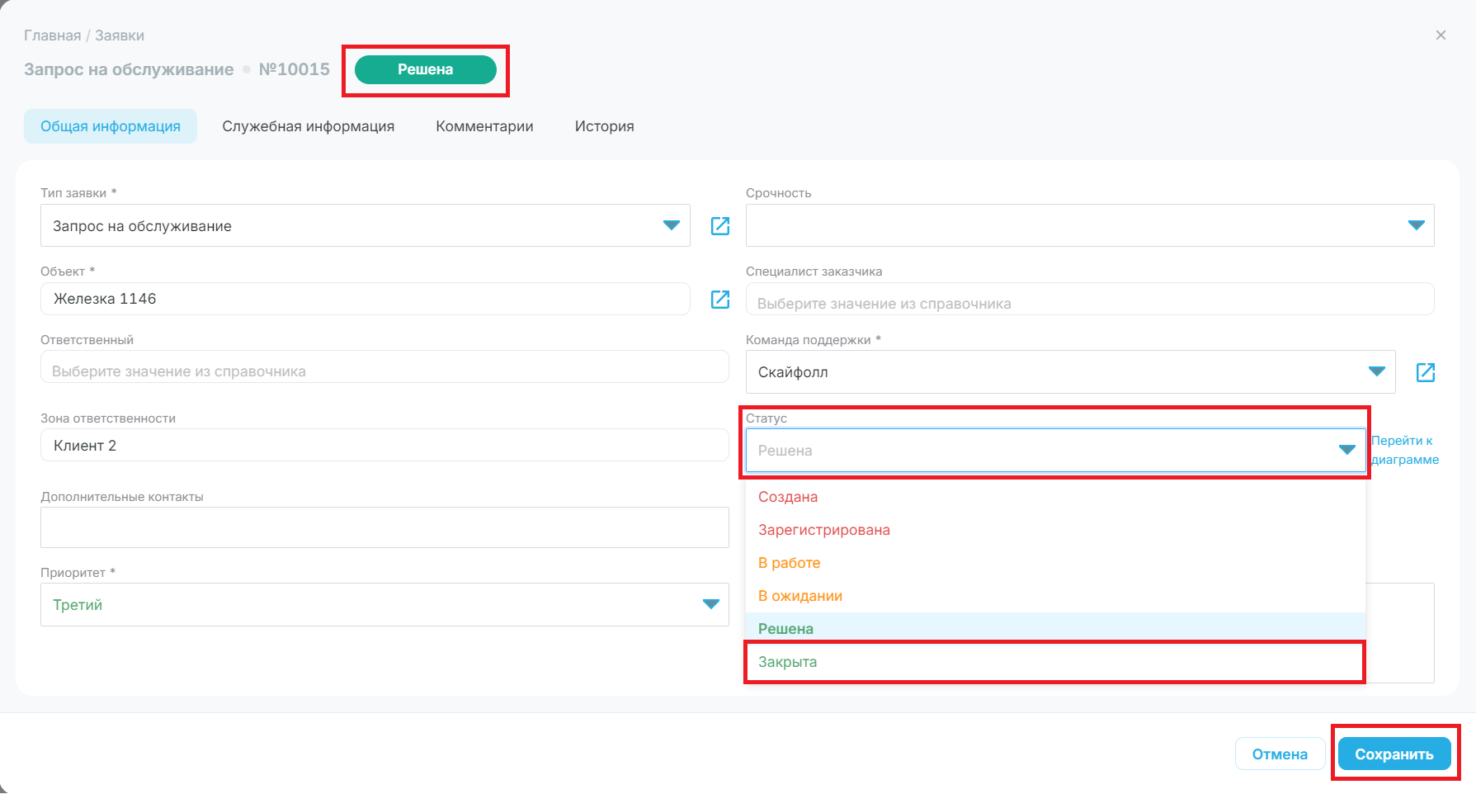Collapse the Статус dropdown arrow
The width and height of the screenshot is (1476, 794).
point(1347,450)
